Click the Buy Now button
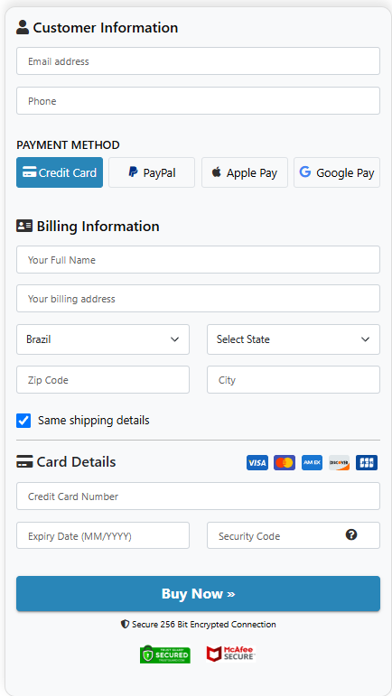The width and height of the screenshot is (392, 696). [x=198, y=593]
